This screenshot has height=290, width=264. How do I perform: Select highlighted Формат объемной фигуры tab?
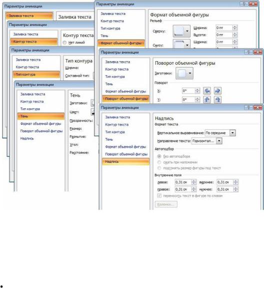point(121,43)
